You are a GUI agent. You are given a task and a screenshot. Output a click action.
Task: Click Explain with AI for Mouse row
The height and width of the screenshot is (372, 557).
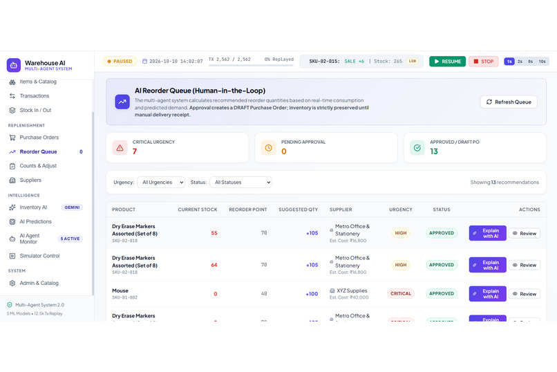(x=487, y=294)
